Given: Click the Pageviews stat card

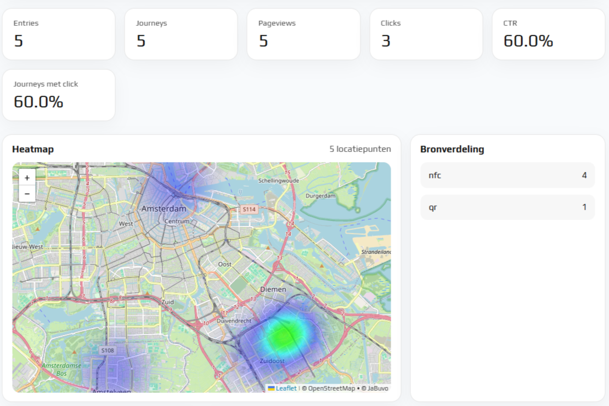Looking at the screenshot, I should (x=303, y=34).
